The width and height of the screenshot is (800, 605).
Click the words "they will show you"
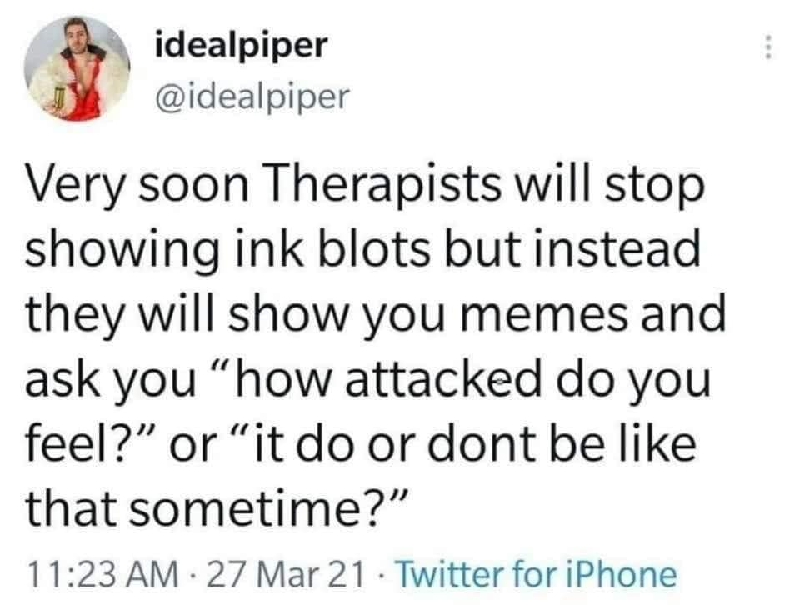click(236, 315)
